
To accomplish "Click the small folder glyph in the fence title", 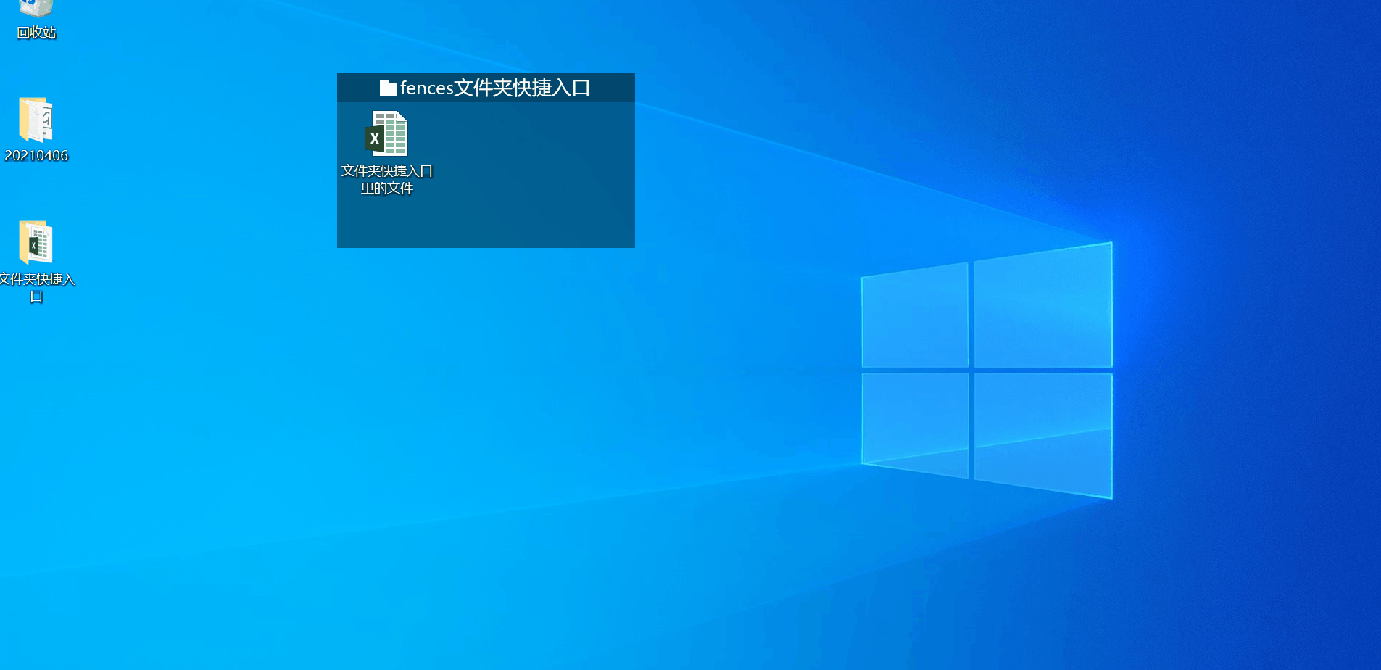I will point(388,88).
